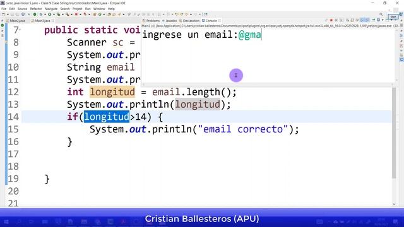
Task: Toggle Word Wrap in Console toolbar
Action: coord(357,20)
